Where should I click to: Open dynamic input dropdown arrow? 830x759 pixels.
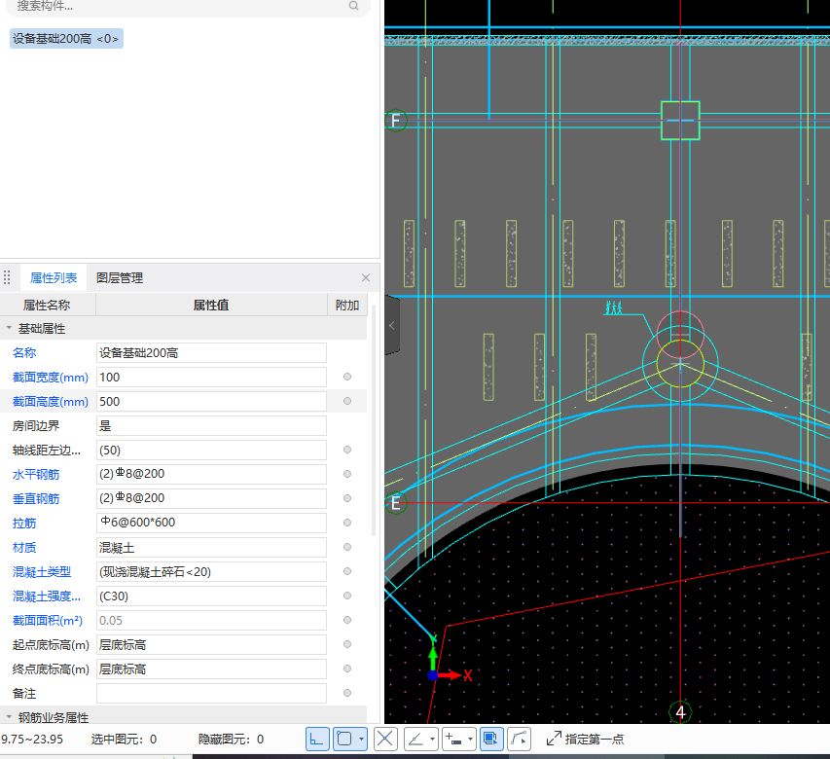pos(470,739)
